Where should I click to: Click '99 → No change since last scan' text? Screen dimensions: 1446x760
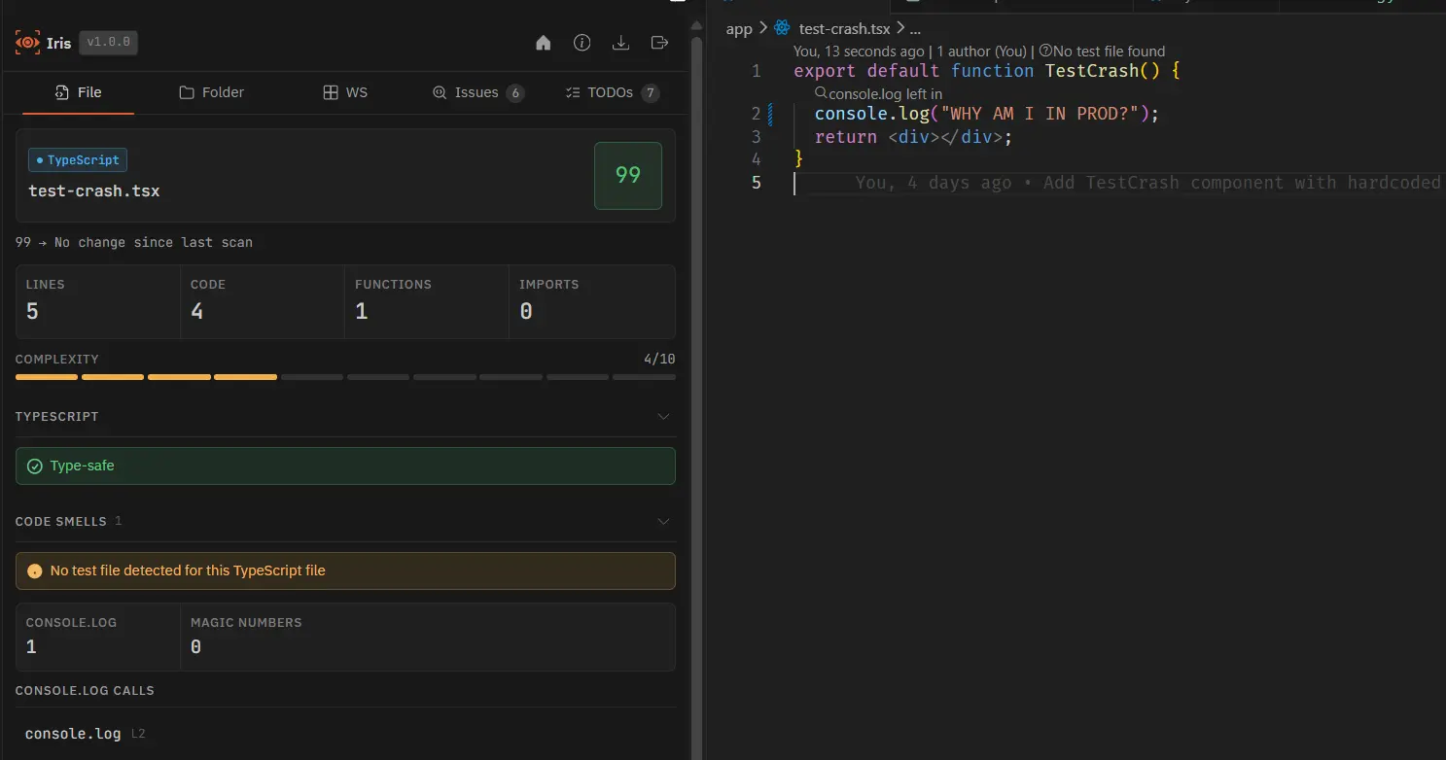[134, 243]
